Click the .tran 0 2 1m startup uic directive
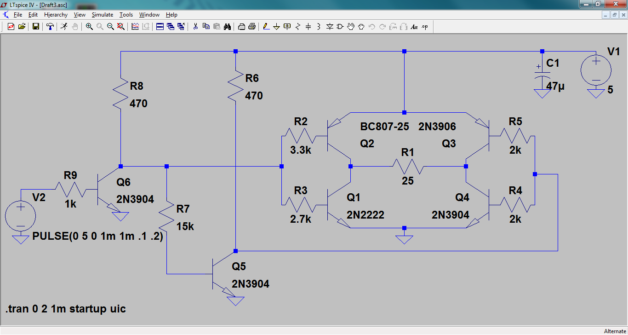This screenshot has height=335, width=628. (66, 308)
